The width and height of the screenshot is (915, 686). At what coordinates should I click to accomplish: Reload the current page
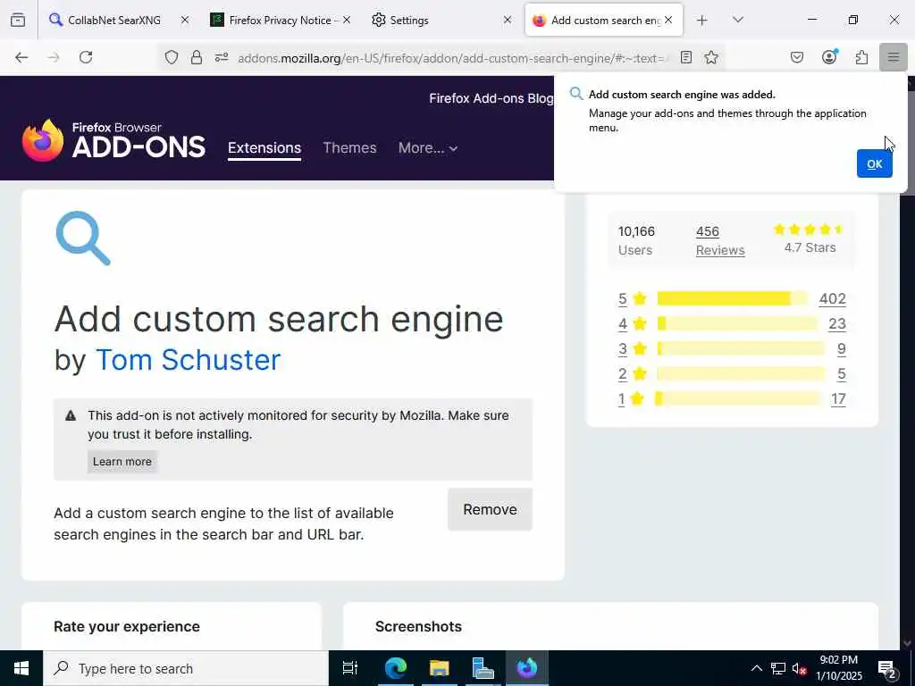86,57
